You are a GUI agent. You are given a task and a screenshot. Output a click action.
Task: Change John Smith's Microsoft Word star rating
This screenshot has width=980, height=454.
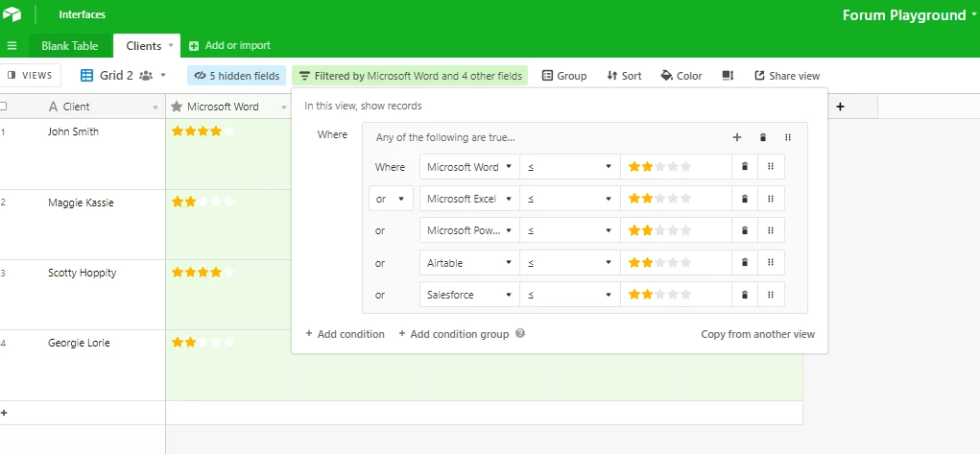pyautogui.click(x=203, y=131)
